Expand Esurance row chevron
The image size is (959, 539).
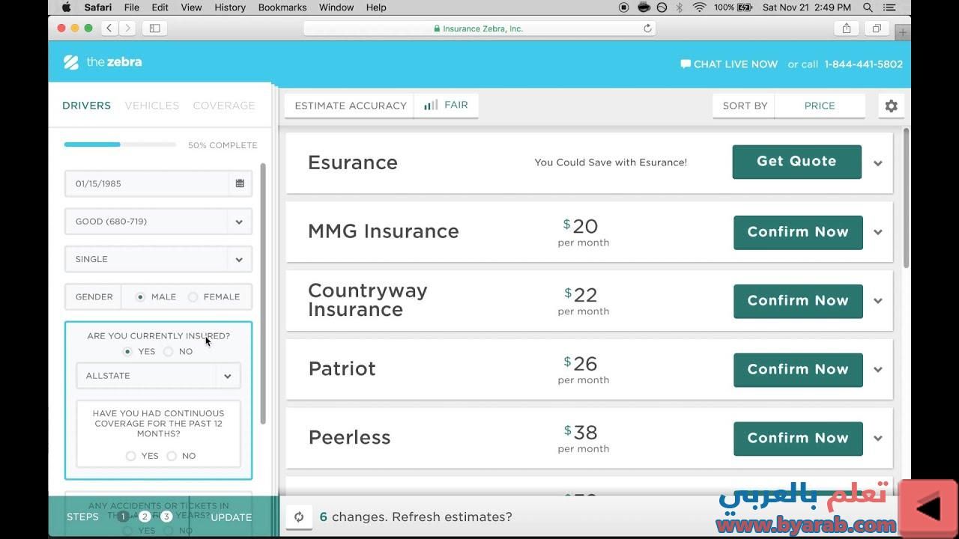click(877, 163)
